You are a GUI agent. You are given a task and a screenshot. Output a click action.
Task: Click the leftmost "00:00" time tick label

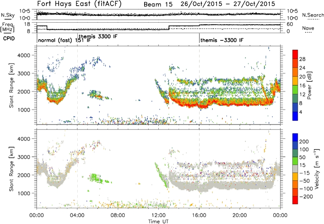tap(37, 216)
